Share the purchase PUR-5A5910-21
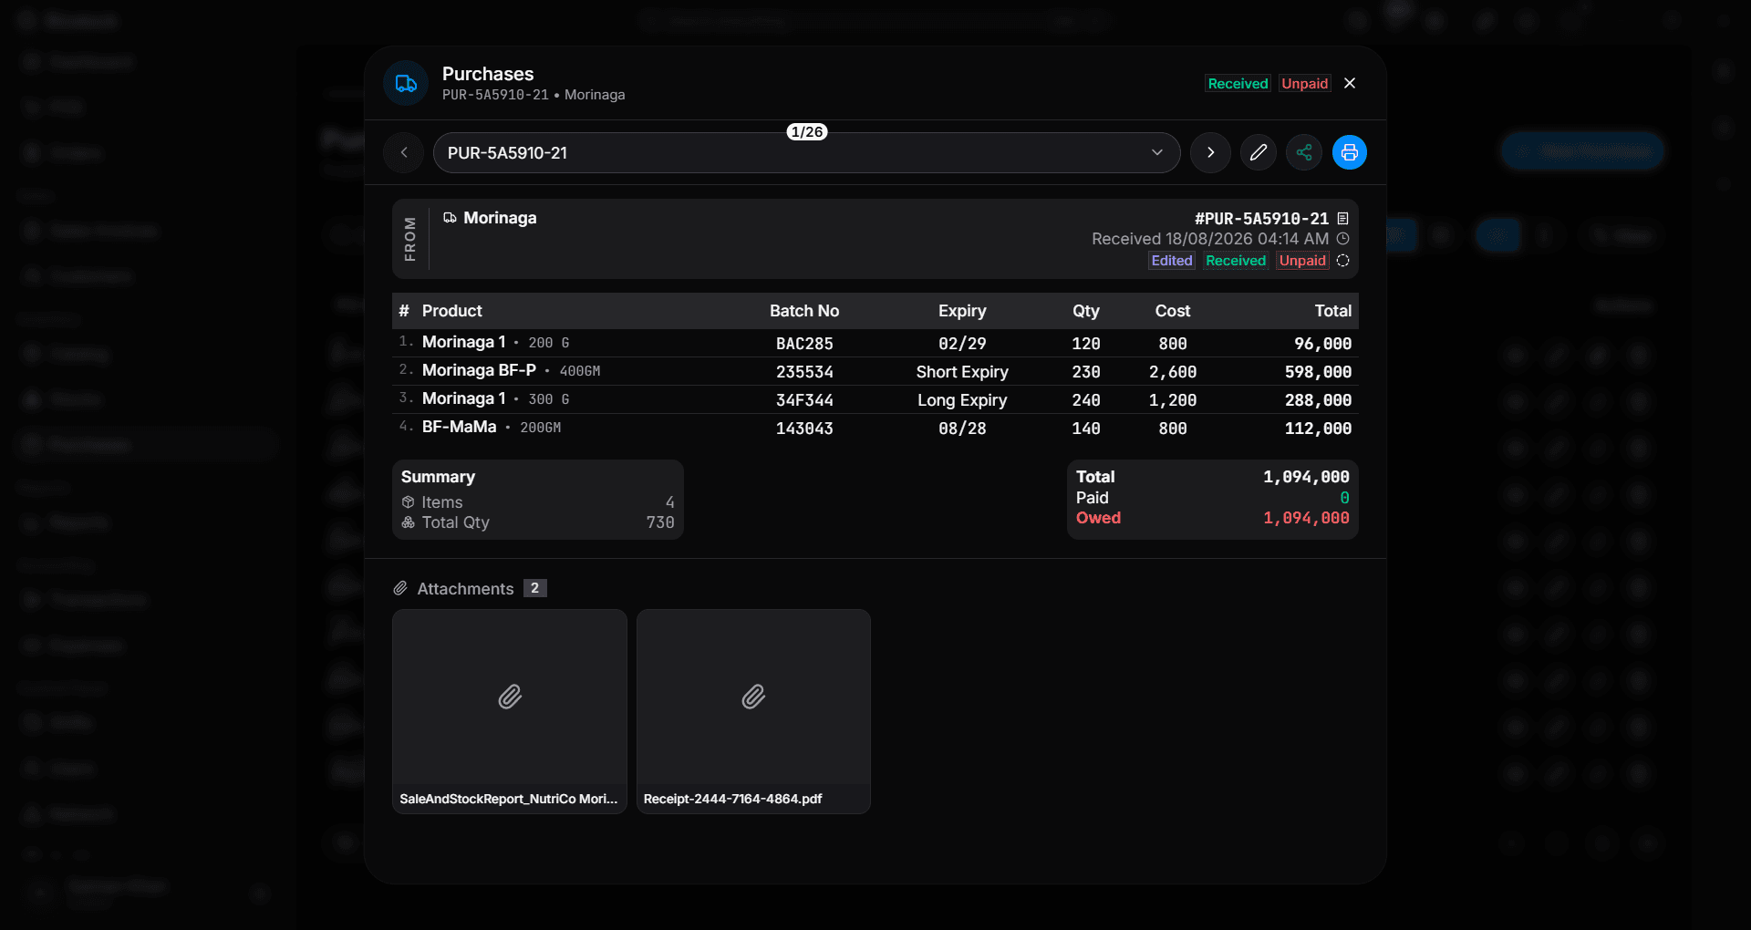The image size is (1751, 930). 1304,152
